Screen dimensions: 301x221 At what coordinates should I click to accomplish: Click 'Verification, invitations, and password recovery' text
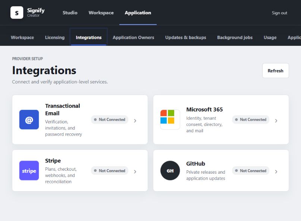click(63, 128)
